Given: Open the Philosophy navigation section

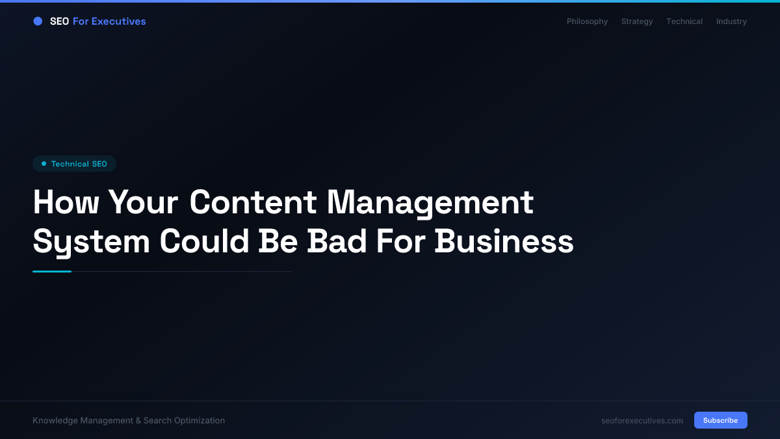Looking at the screenshot, I should click(587, 21).
